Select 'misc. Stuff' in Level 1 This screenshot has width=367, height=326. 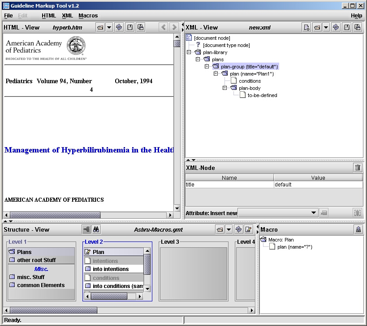coord(41,277)
